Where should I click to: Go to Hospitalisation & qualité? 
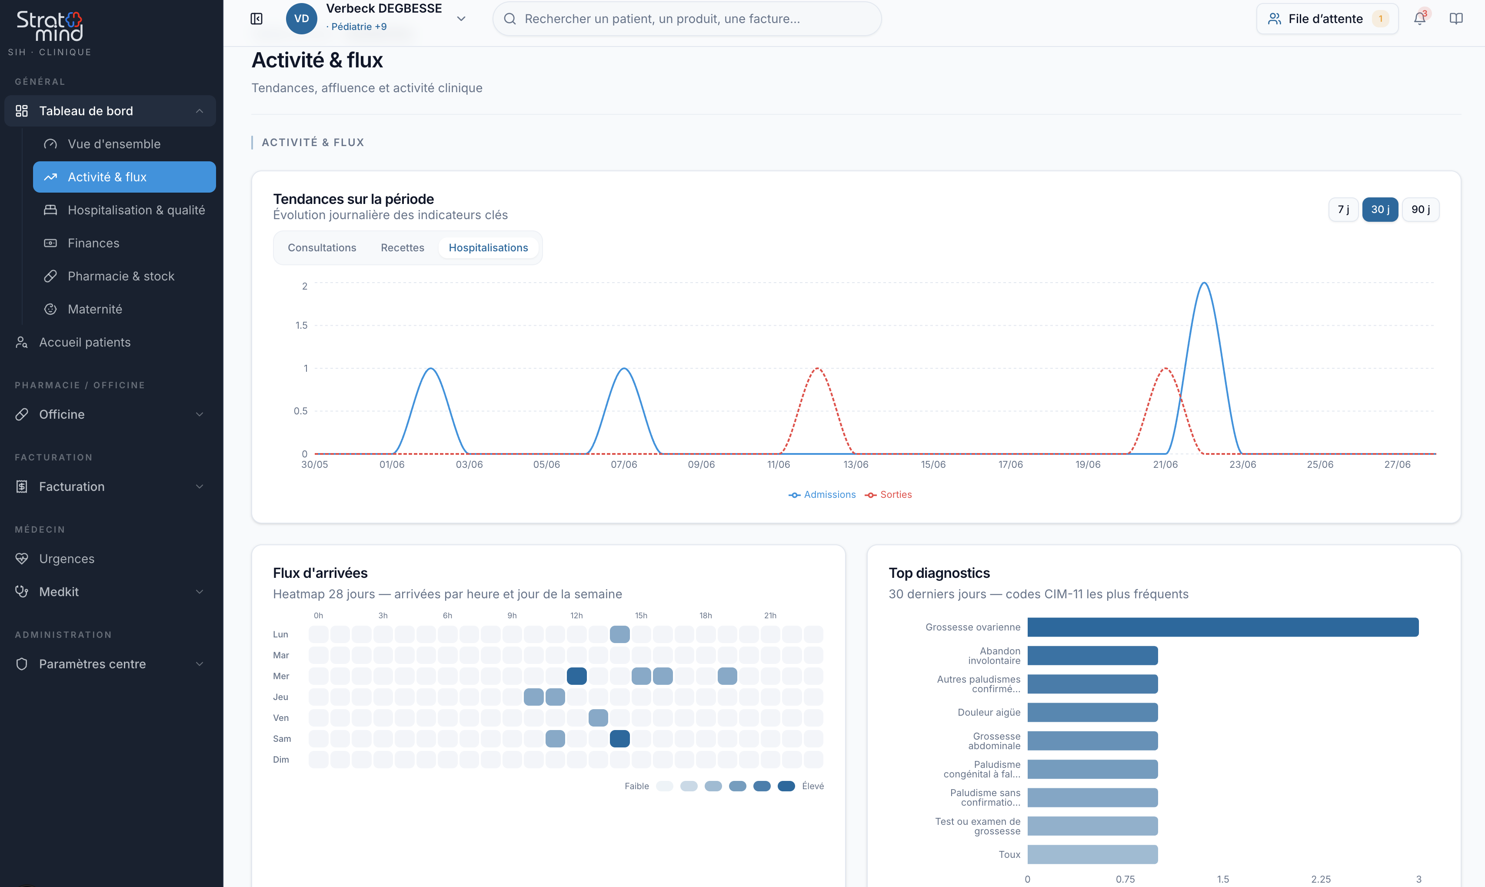pyautogui.click(x=124, y=210)
